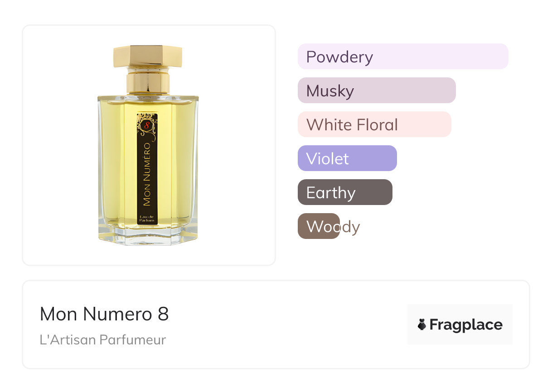The width and height of the screenshot is (552, 391).
Task: Click the word Violet on purple bar
Action: coord(327,159)
